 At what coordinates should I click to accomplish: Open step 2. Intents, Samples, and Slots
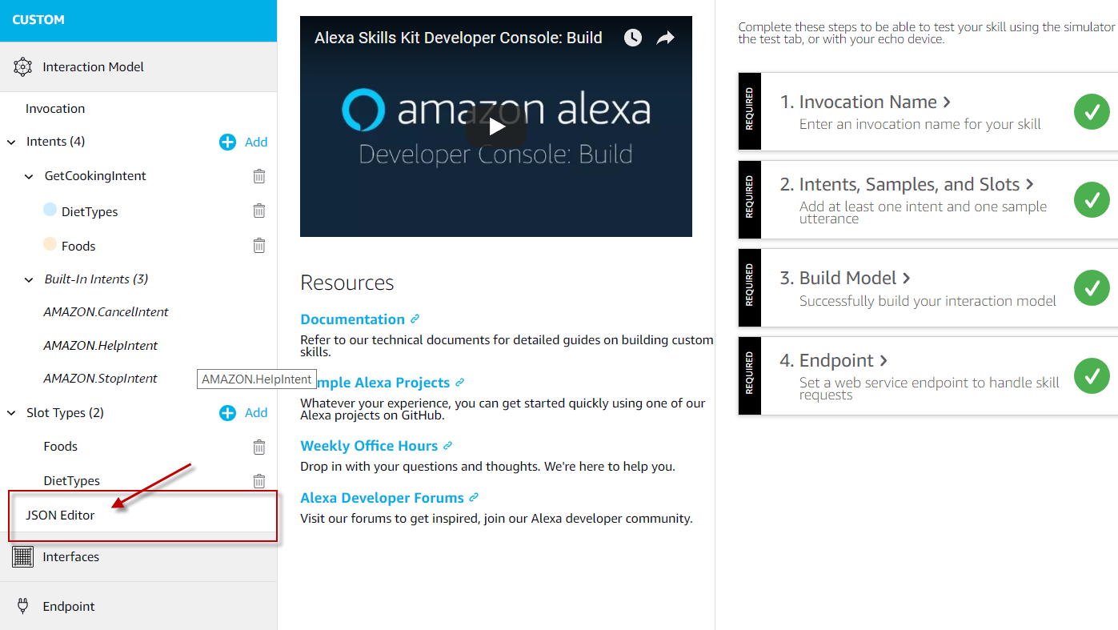907,185
